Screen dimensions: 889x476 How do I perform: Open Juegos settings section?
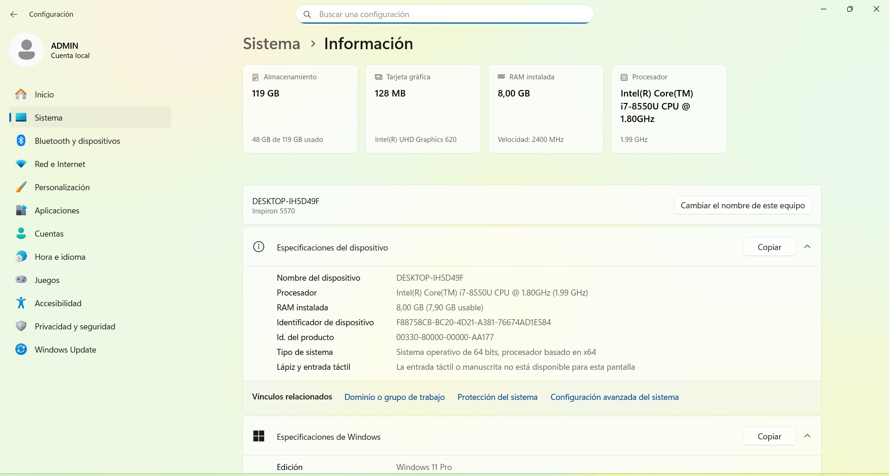[47, 280]
